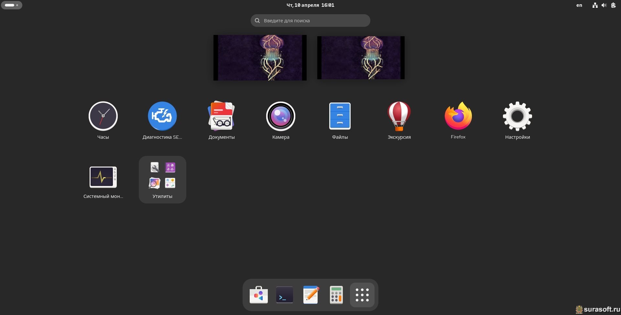Open the en keyboard layout menu
Screen dimensions: 621x315
pyautogui.click(x=579, y=5)
